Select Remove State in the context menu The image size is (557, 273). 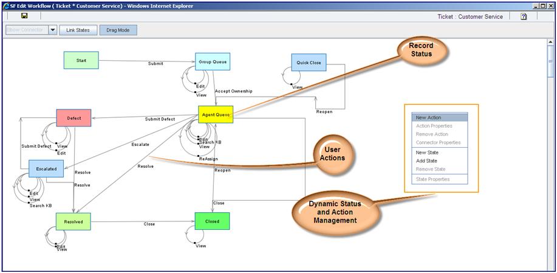[440, 169]
